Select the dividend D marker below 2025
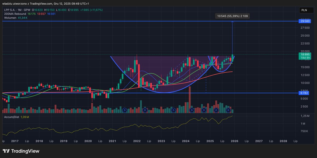Screen dimensions: 317x158 pos(216,110)
